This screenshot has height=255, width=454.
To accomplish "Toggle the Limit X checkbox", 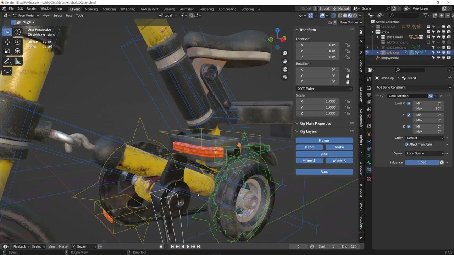I will point(409,103).
